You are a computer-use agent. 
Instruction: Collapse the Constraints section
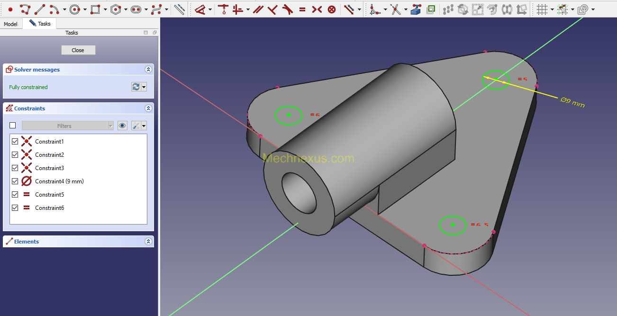[x=148, y=108]
